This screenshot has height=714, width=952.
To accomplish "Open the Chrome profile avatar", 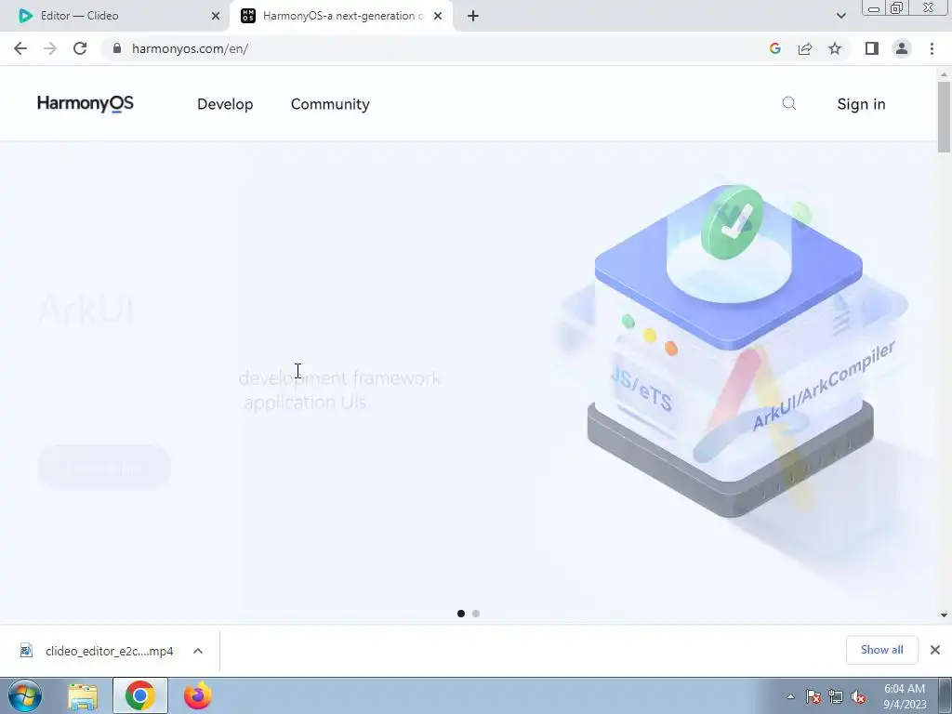I will [902, 48].
